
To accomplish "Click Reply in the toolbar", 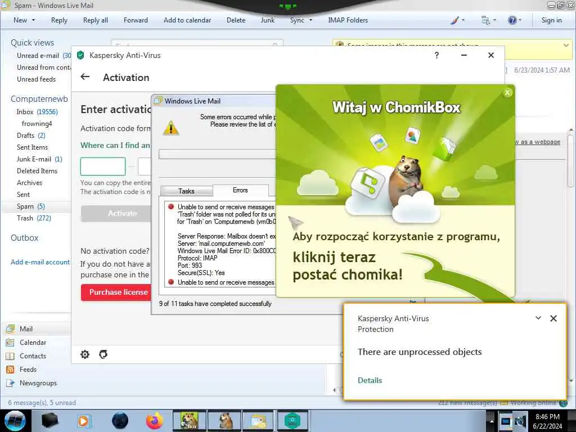I will point(59,20).
